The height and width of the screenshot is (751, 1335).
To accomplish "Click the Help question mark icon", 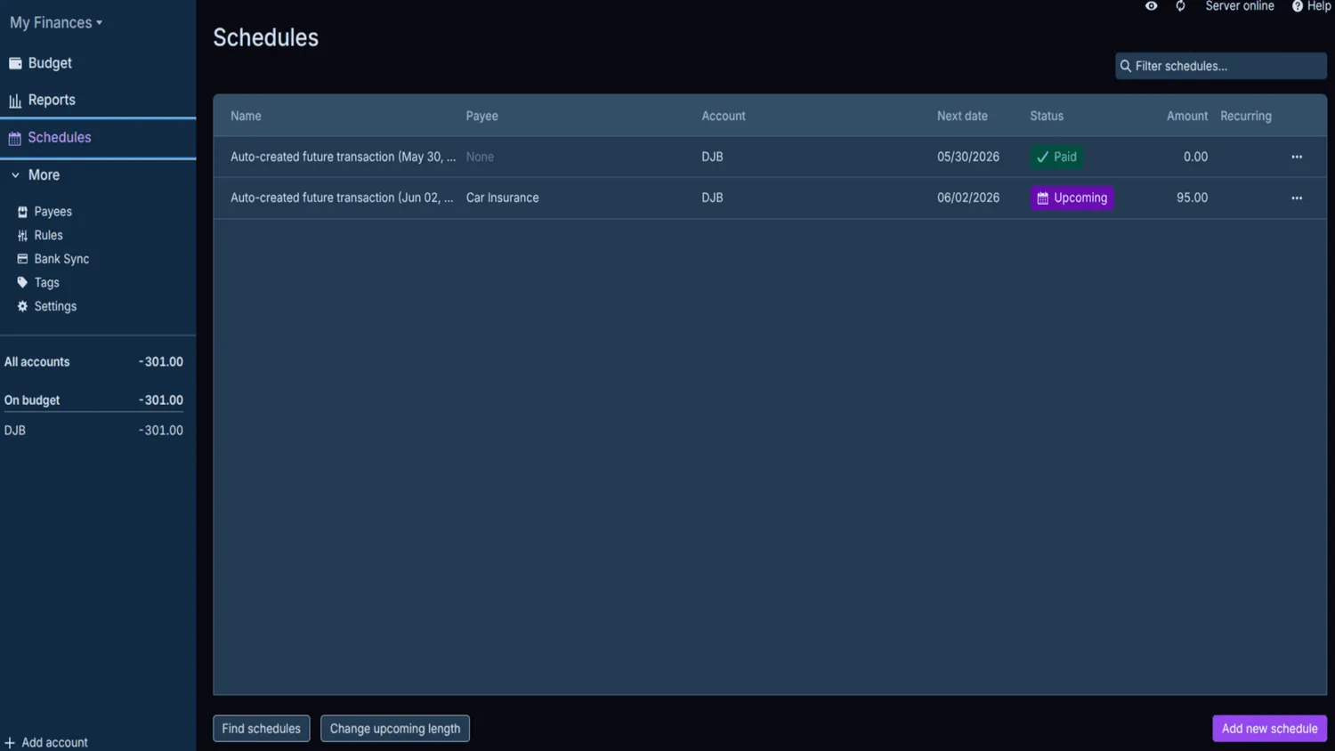I will (x=1298, y=6).
